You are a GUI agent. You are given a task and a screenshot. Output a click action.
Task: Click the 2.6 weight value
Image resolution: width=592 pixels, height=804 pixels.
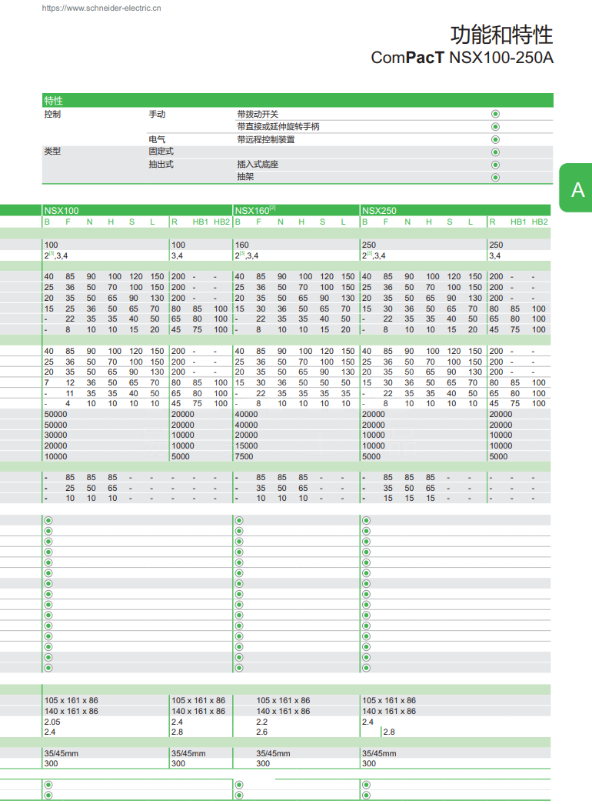click(262, 732)
